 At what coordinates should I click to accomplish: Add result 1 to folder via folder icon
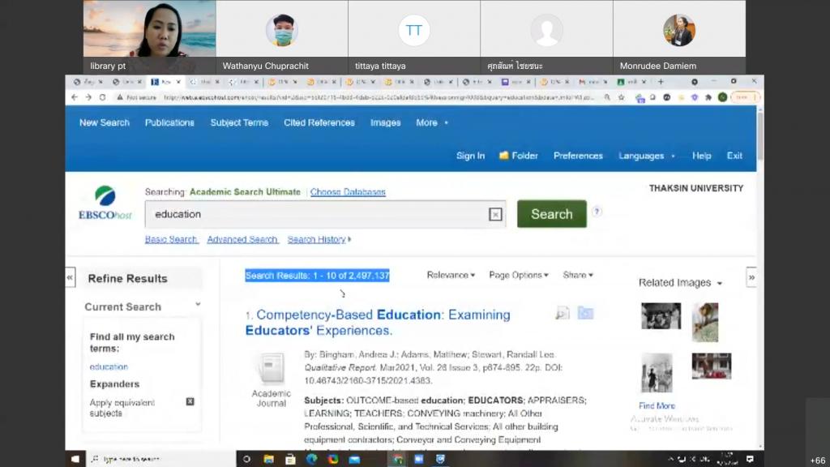pos(585,313)
